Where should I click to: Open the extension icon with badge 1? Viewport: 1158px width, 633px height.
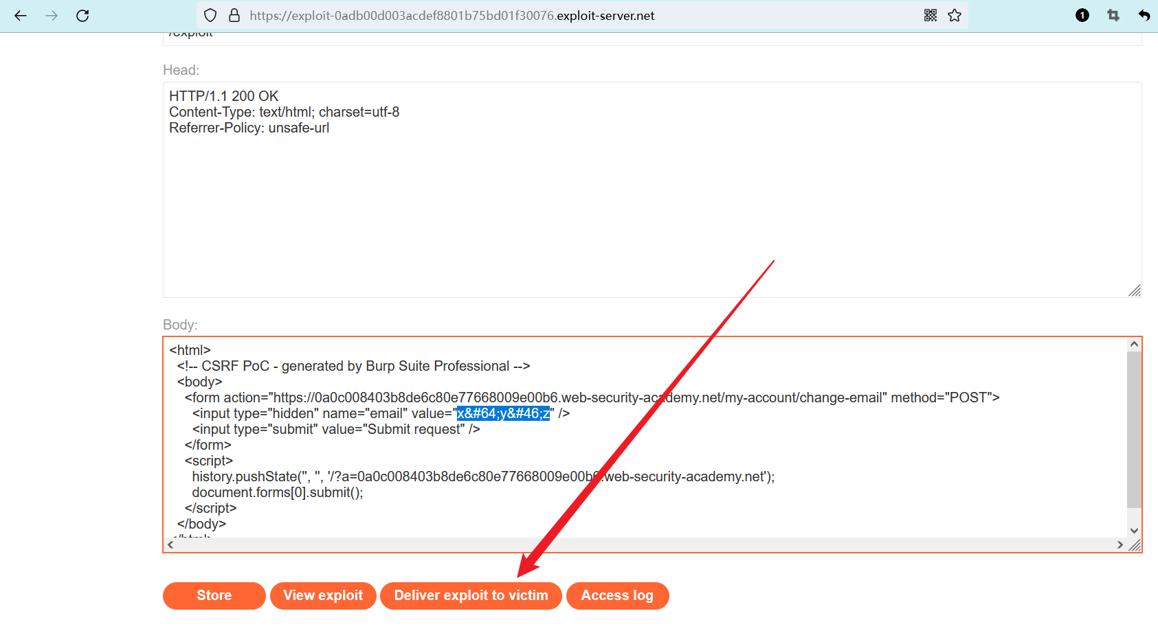(1082, 15)
